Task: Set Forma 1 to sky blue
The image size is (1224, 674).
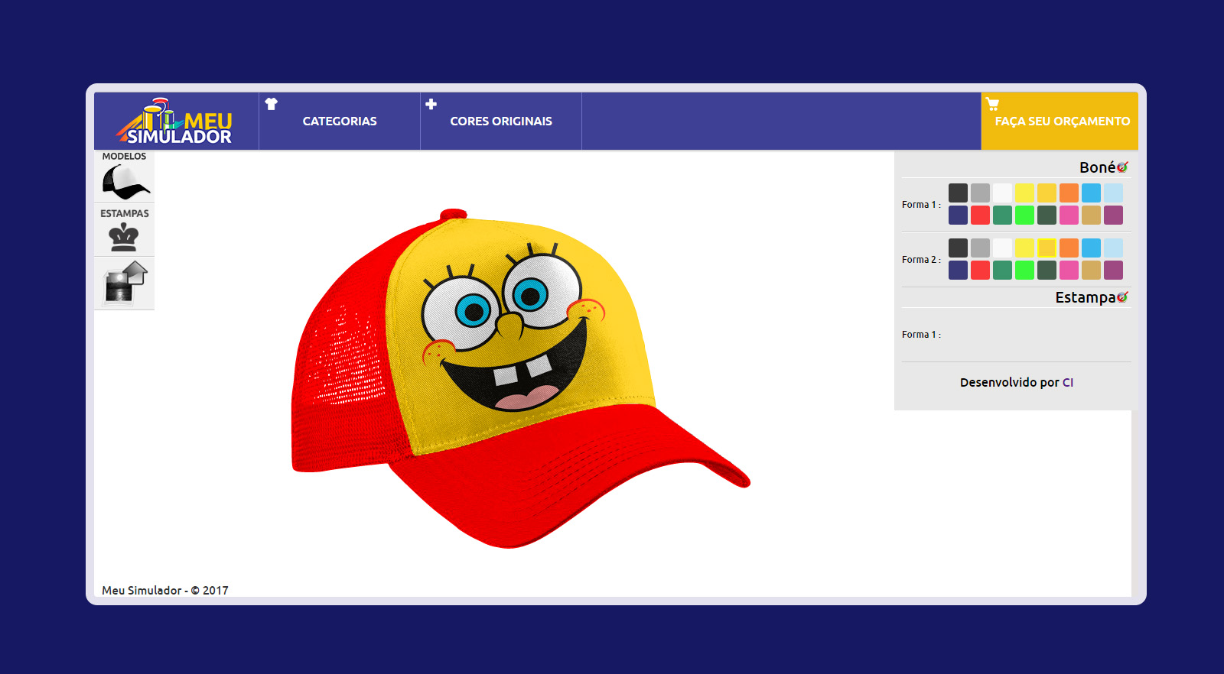Action: tap(1091, 193)
